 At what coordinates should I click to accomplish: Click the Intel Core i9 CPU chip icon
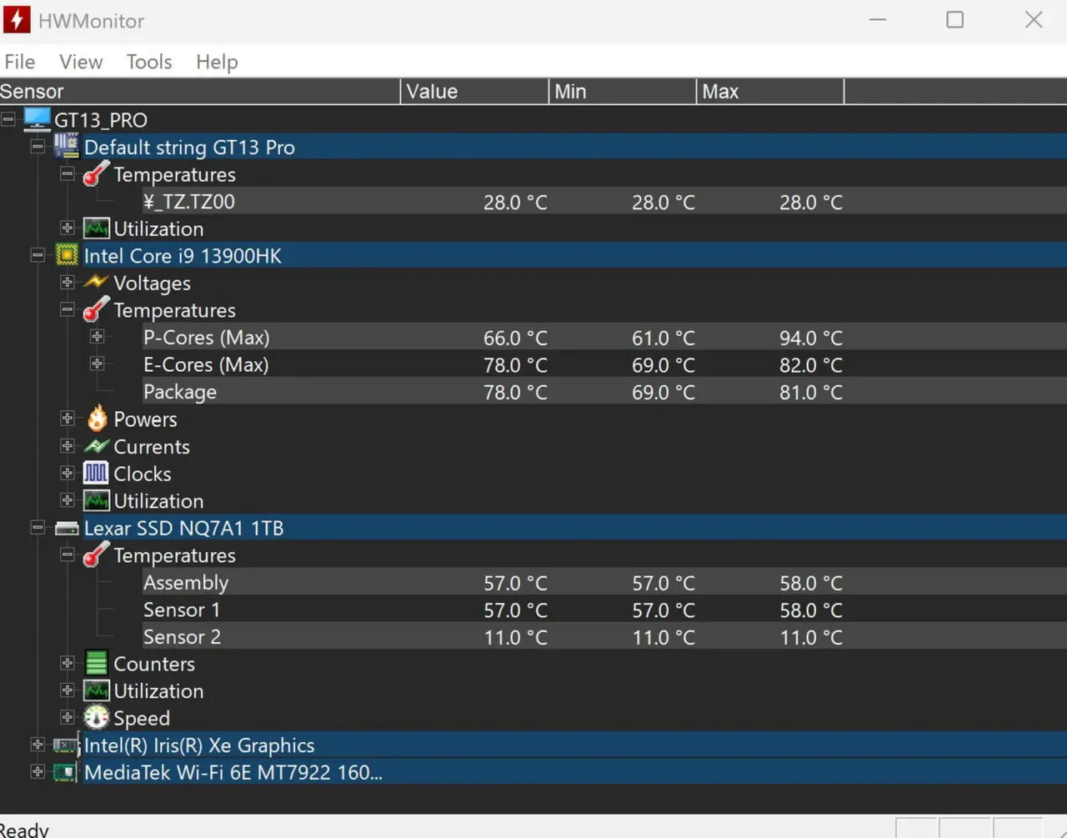(67, 255)
